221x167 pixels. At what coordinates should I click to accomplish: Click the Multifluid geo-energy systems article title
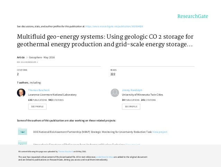coord(105,40)
